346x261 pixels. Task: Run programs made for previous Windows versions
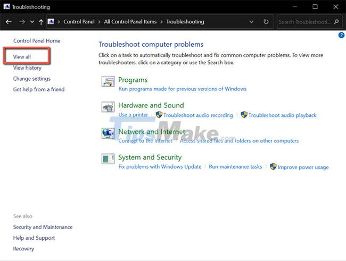pos(182,89)
